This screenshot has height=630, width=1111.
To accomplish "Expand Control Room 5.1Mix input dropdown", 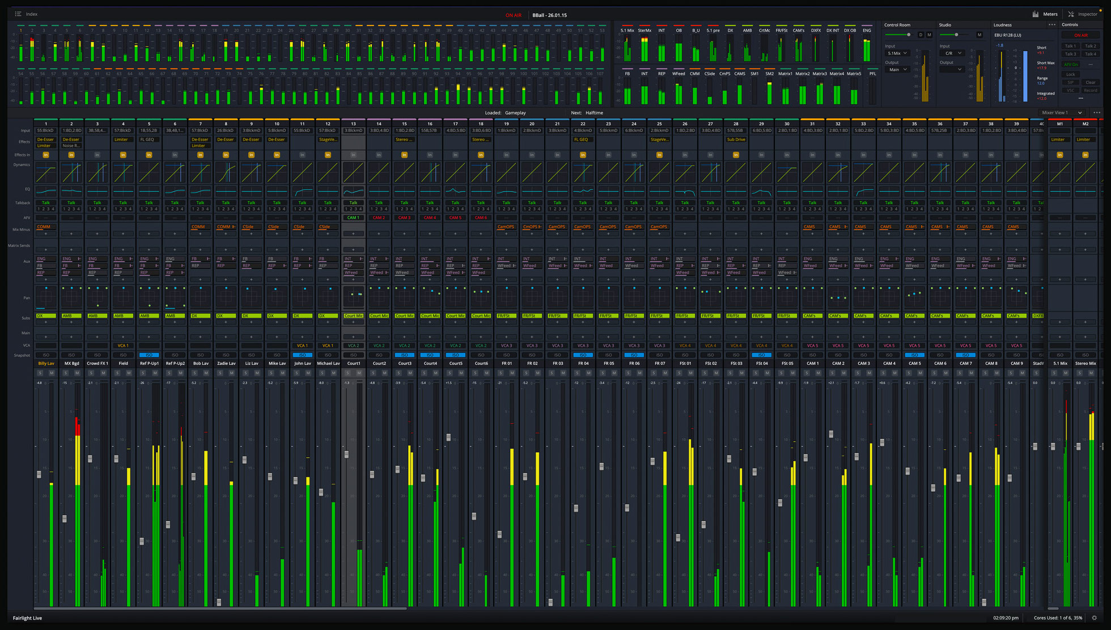I will tap(897, 53).
